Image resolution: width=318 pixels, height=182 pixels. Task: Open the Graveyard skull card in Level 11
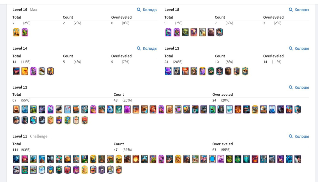(102, 170)
